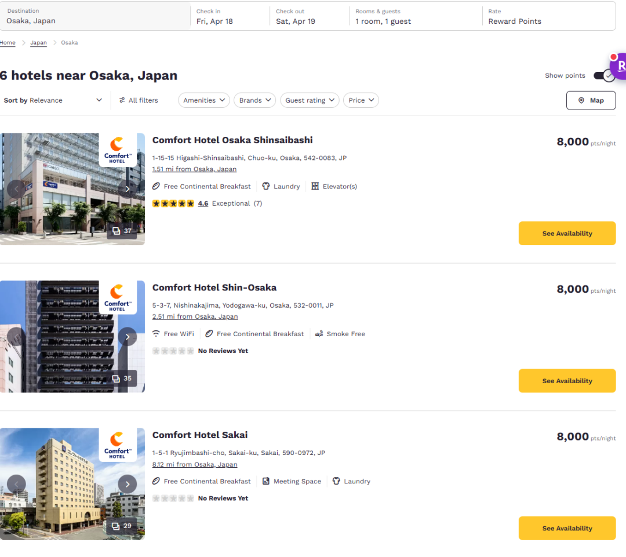The image size is (626, 557).
Task: Navigate to Japan breadcrumb link
Action: click(x=38, y=43)
